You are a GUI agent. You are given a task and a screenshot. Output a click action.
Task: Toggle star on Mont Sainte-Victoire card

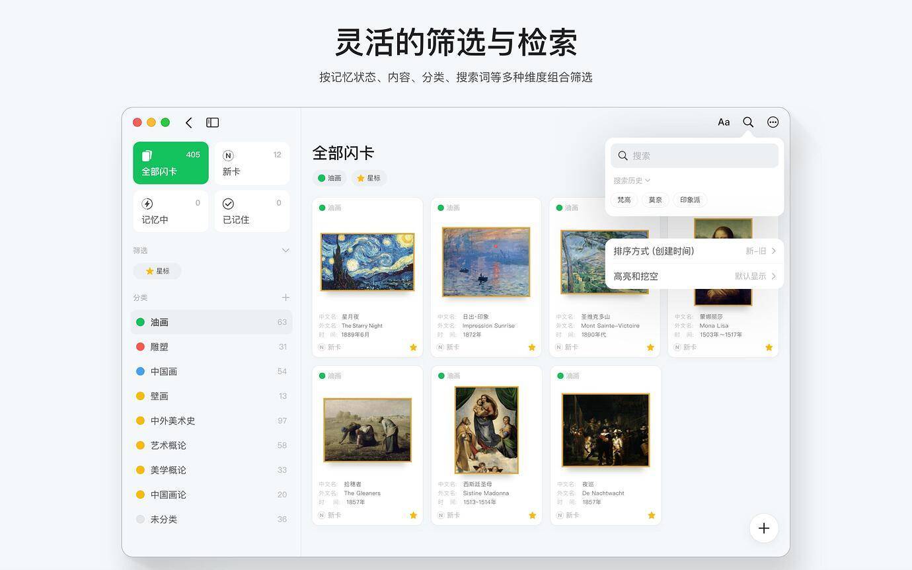tap(650, 347)
